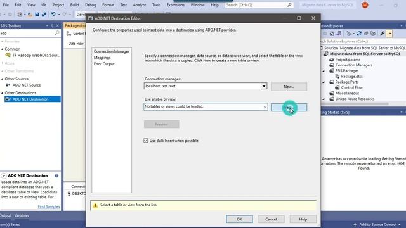
Task: Click OK in Destination Editor
Action: 239,219
